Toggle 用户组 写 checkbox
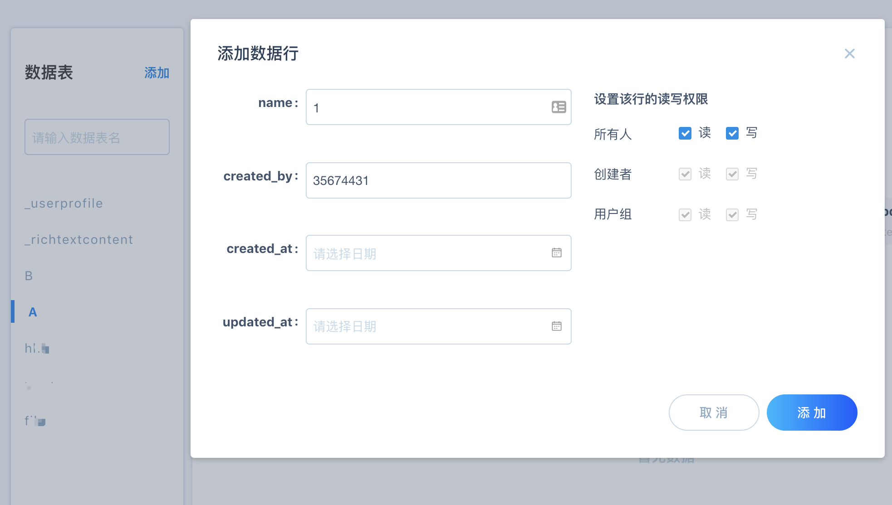The width and height of the screenshot is (892, 505). point(732,215)
